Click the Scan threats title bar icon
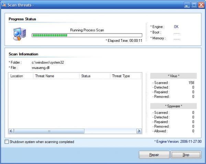206x164 pixels. (4, 5)
